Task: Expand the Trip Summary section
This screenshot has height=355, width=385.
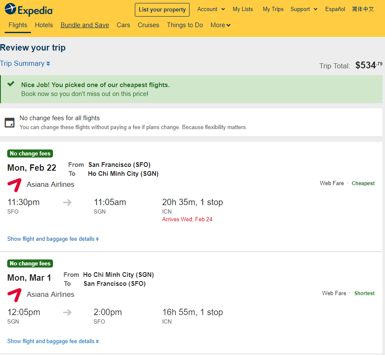Action: (25, 63)
